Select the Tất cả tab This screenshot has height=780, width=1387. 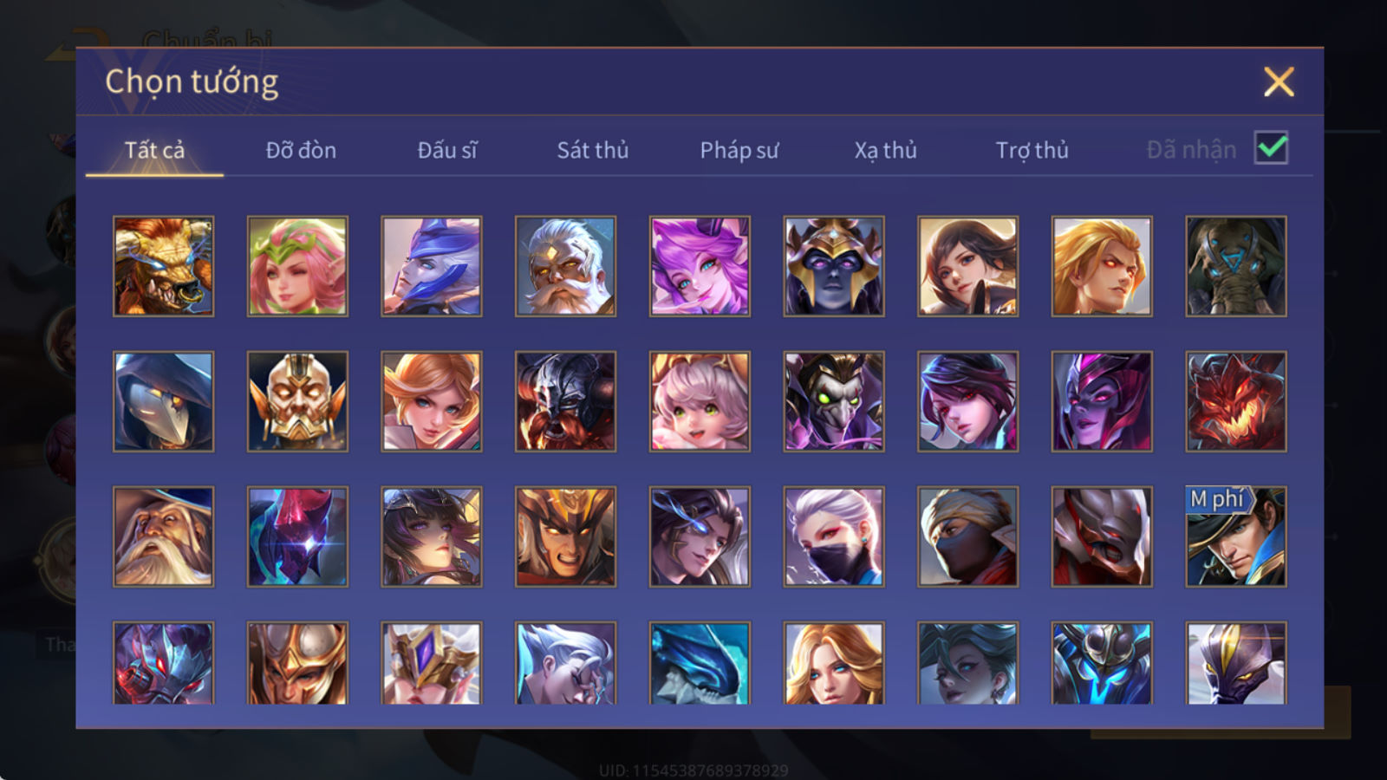pyautogui.click(x=154, y=150)
